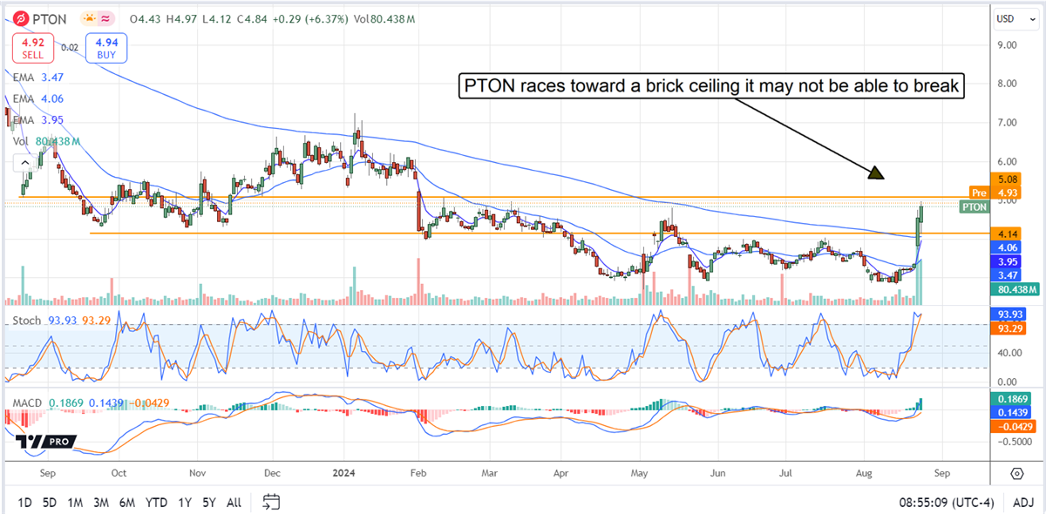The height and width of the screenshot is (514, 1046).
Task: Select the 5D time range
Action: (x=50, y=503)
